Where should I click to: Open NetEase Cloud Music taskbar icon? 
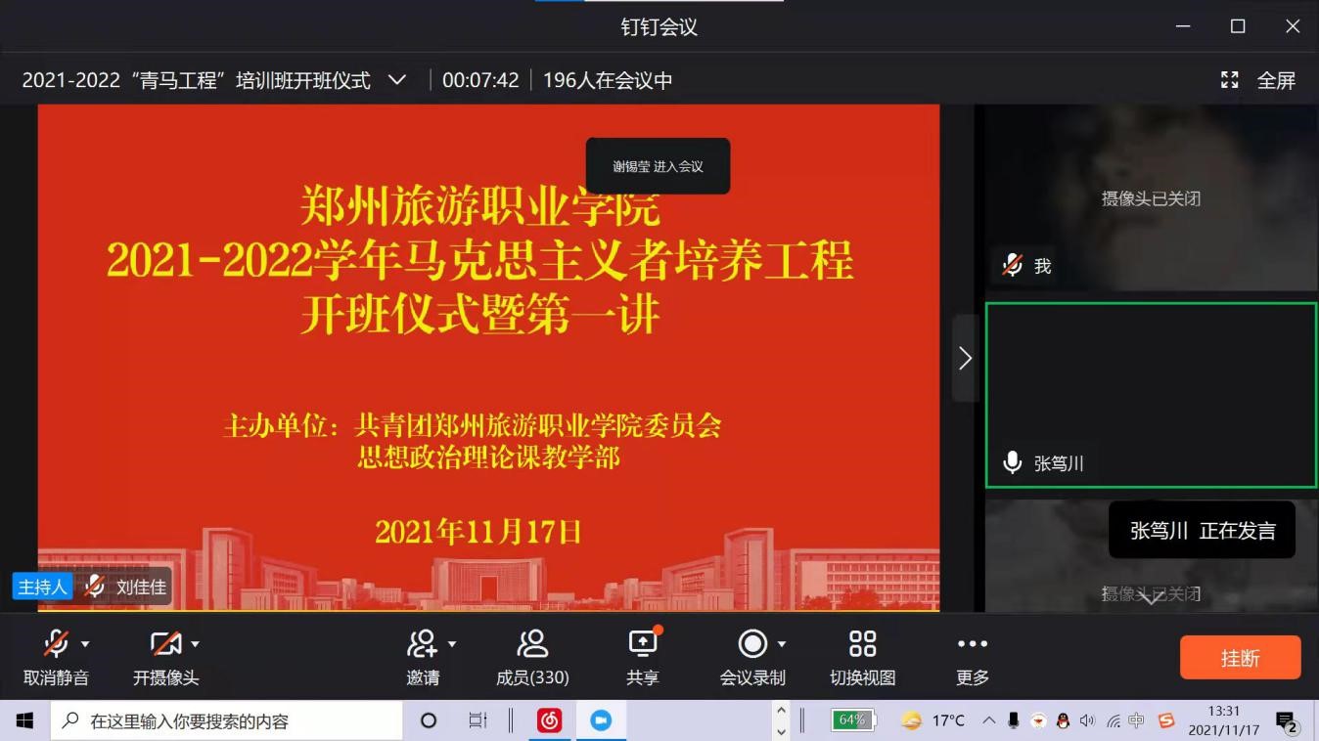click(549, 721)
